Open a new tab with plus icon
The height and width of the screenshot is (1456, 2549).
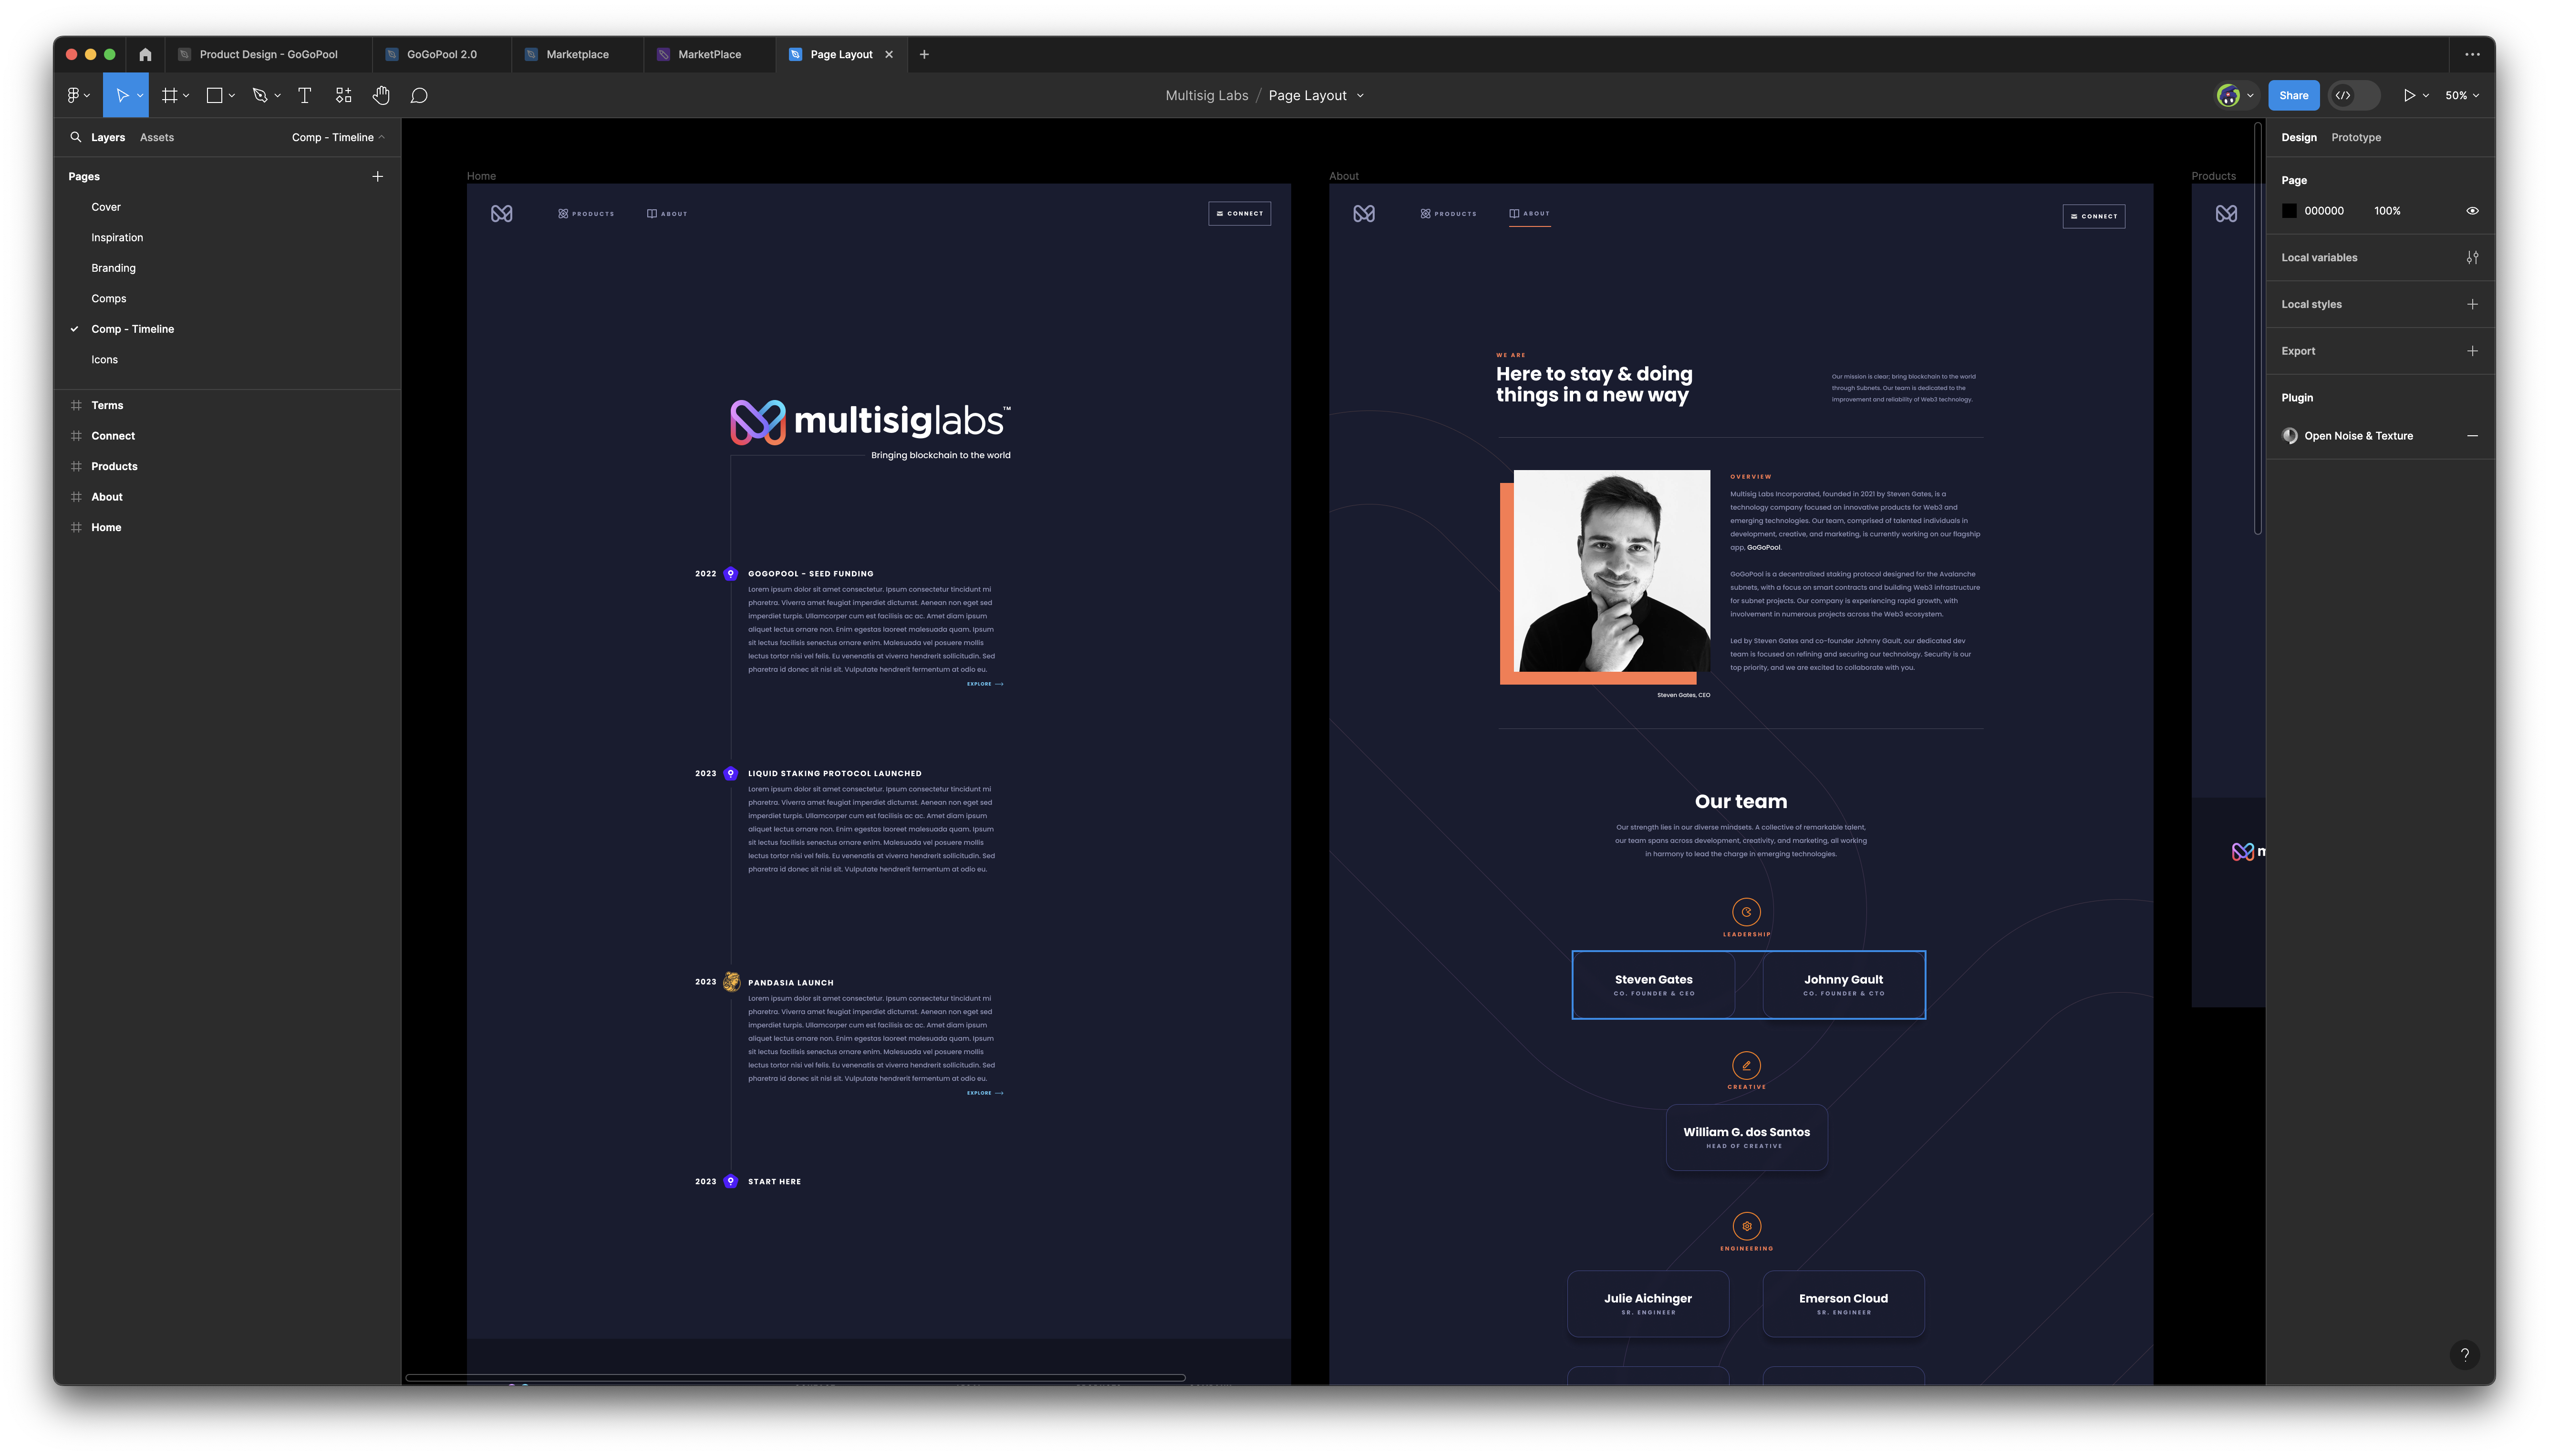click(x=924, y=54)
